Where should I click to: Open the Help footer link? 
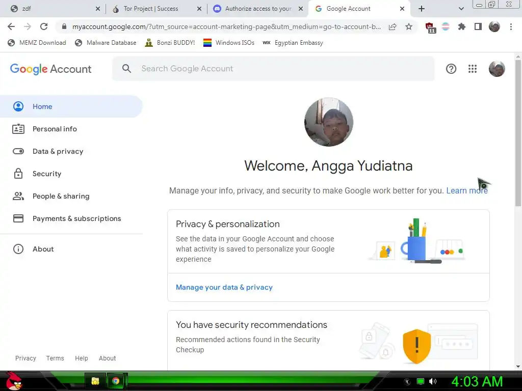(81, 358)
